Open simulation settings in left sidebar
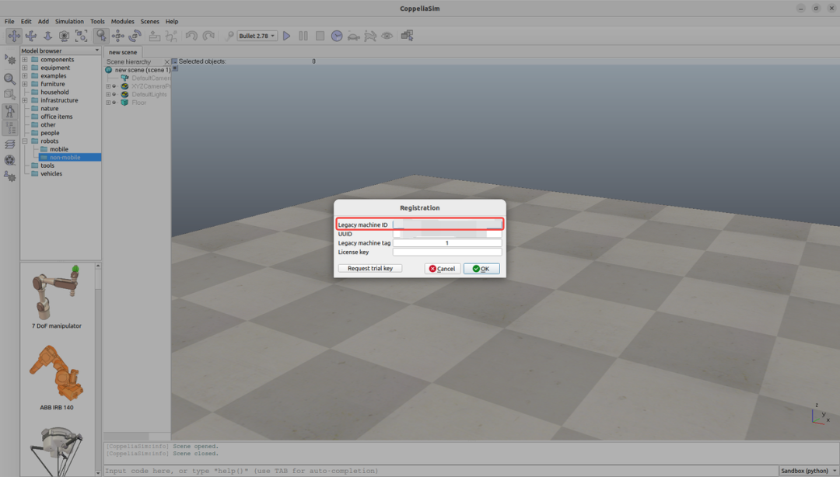Image resolution: width=840 pixels, height=477 pixels. [9, 59]
